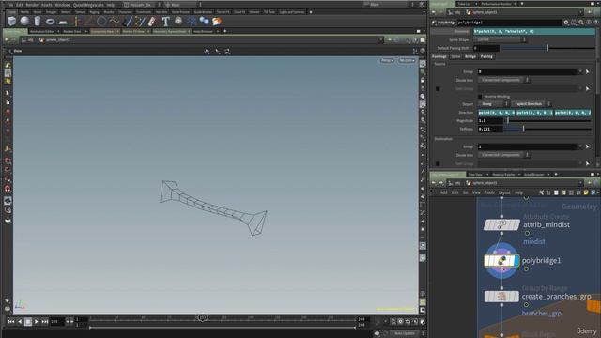This screenshot has width=601, height=338.
Task: Click the Auto Update button
Action: (405, 333)
